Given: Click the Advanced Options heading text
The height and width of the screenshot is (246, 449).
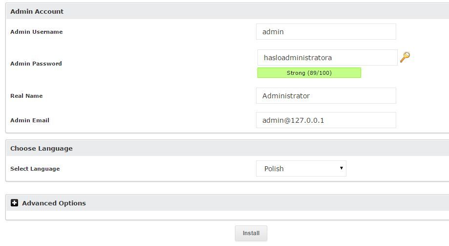Looking at the screenshot, I should pyautogui.click(x=54, y=203).
